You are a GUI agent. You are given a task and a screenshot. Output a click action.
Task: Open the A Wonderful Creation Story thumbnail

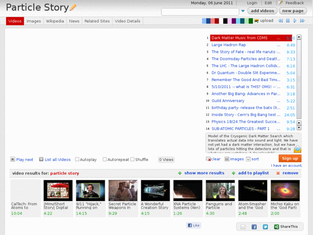[155, 191]
